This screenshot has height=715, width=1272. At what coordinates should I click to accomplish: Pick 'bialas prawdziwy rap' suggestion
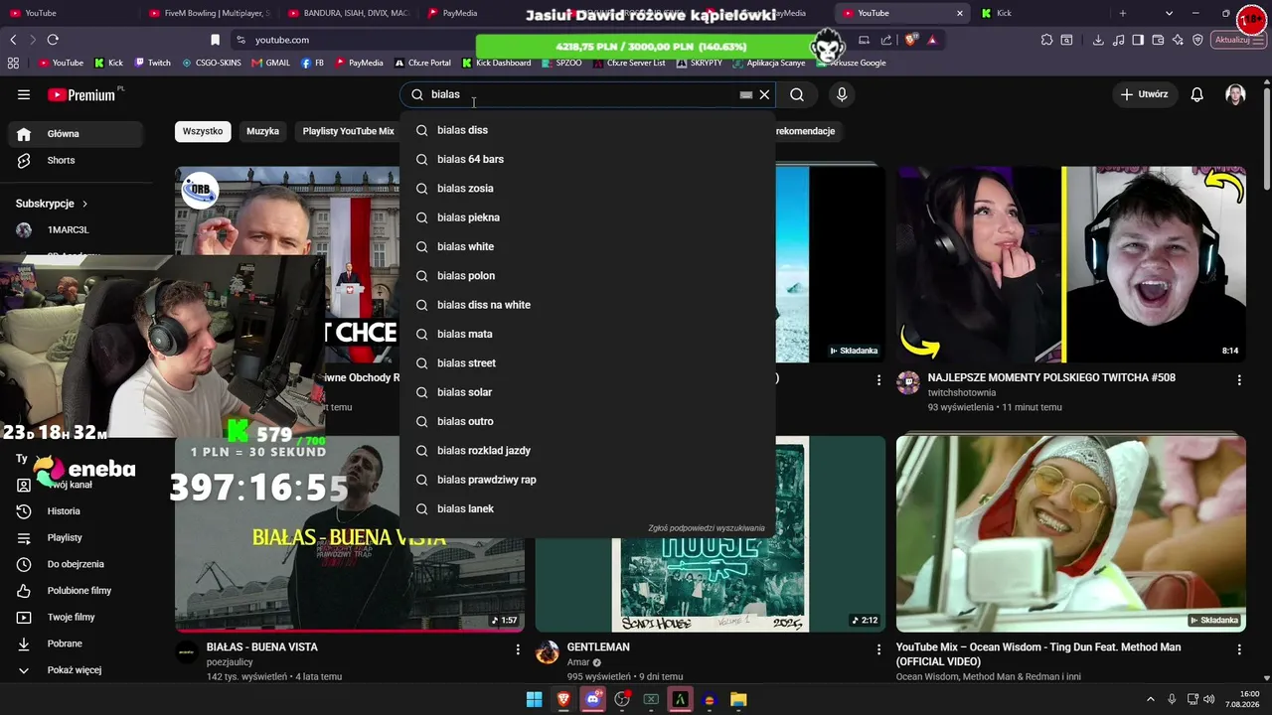(587, 480)
